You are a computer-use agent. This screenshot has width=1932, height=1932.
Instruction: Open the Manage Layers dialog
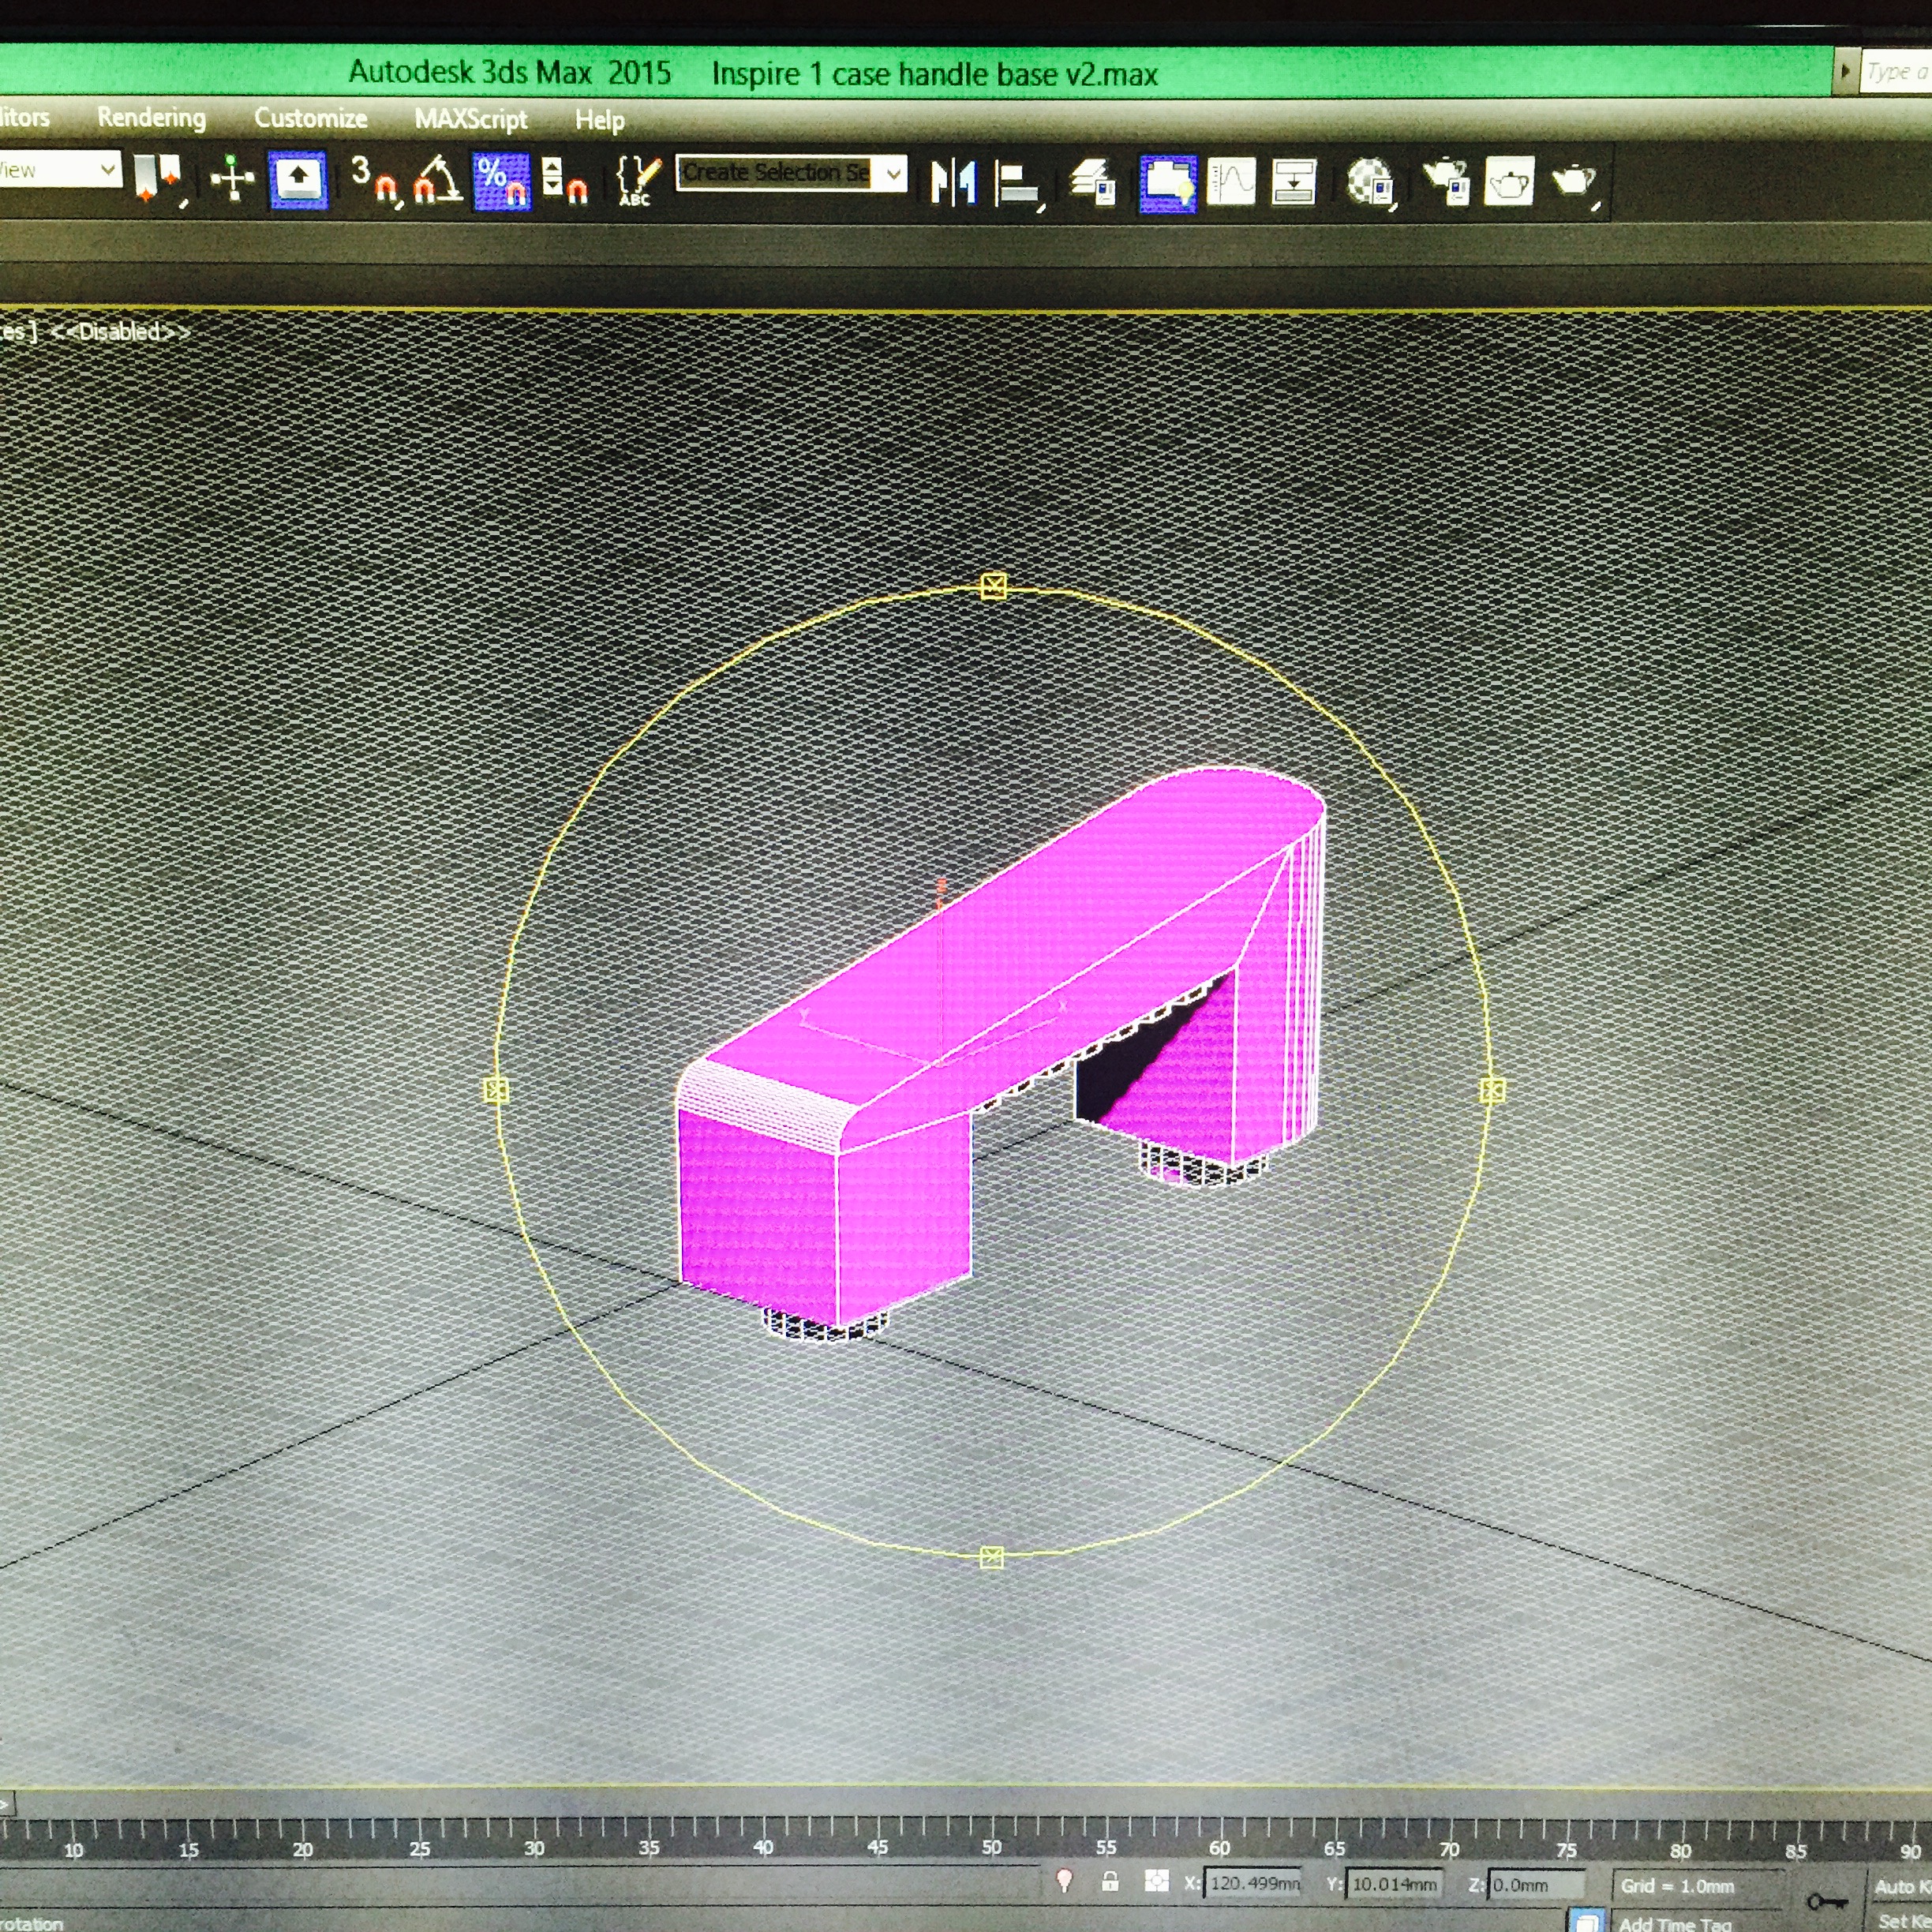(x=1092, y=183)
